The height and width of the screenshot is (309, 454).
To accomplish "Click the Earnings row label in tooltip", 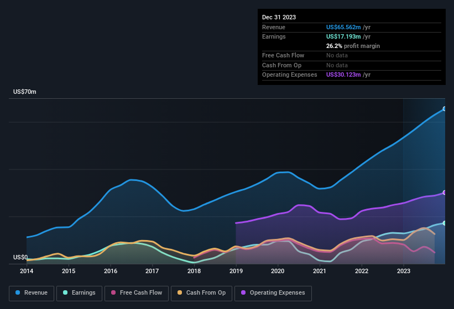I will [274, 36].
